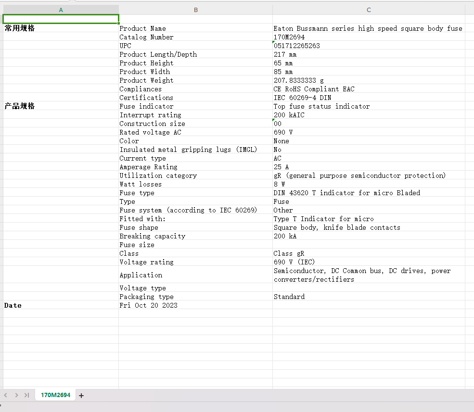Select the Breaking capacity cell

coord(195,236)
